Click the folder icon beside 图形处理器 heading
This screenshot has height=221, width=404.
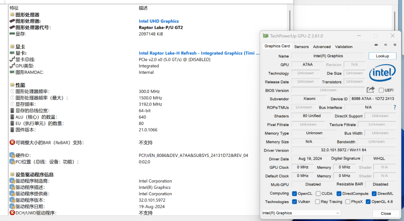(12, 15)
